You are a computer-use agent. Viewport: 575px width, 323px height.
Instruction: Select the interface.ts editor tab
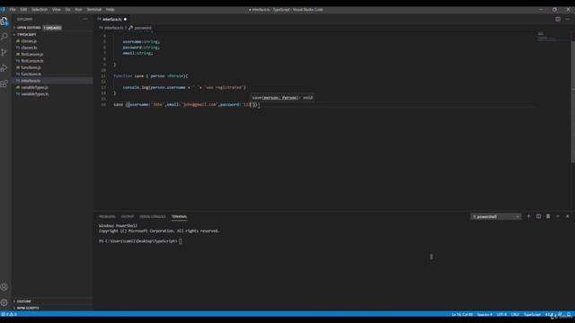click(111, 19)
